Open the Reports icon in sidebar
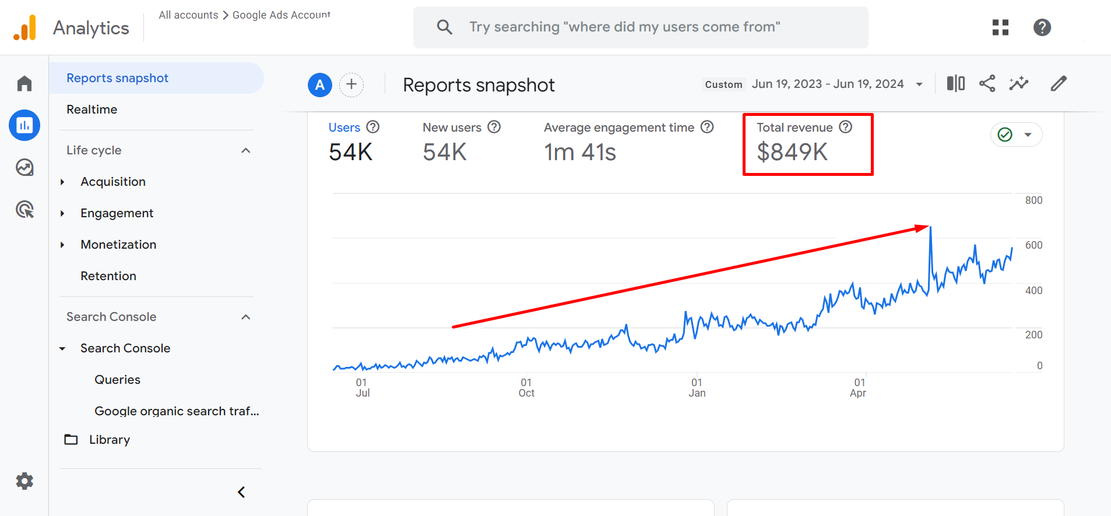This screenshot has width=1111, height=516. coord(24,125)
